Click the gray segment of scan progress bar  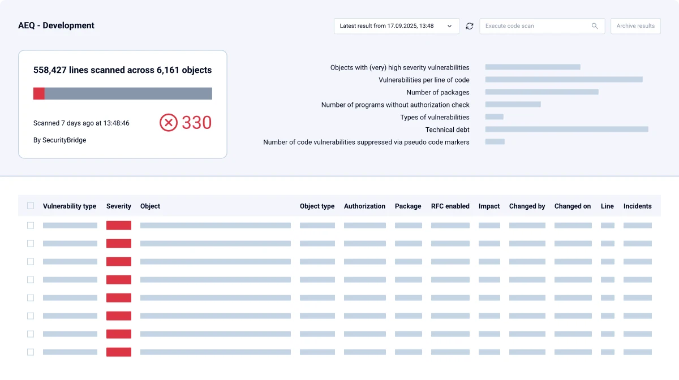128,93
